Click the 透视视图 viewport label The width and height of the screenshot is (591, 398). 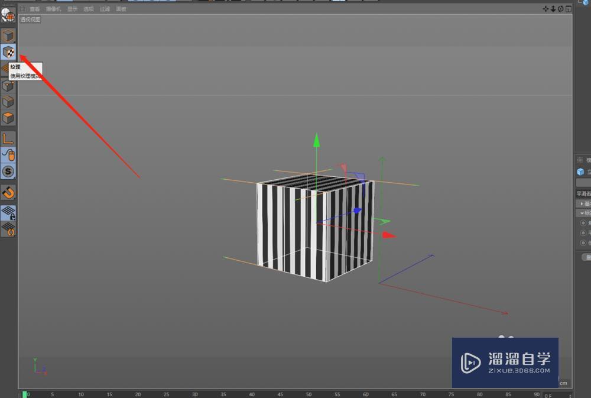pyautogui.click(x=30, y=20)
